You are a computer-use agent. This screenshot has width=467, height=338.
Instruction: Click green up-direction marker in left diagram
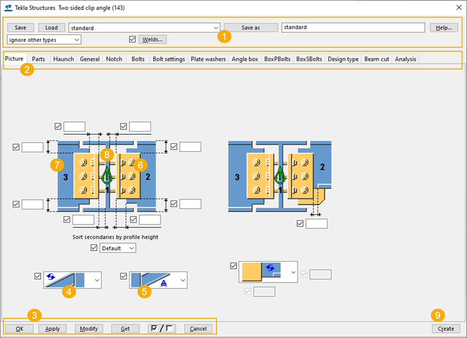point(106,175)
